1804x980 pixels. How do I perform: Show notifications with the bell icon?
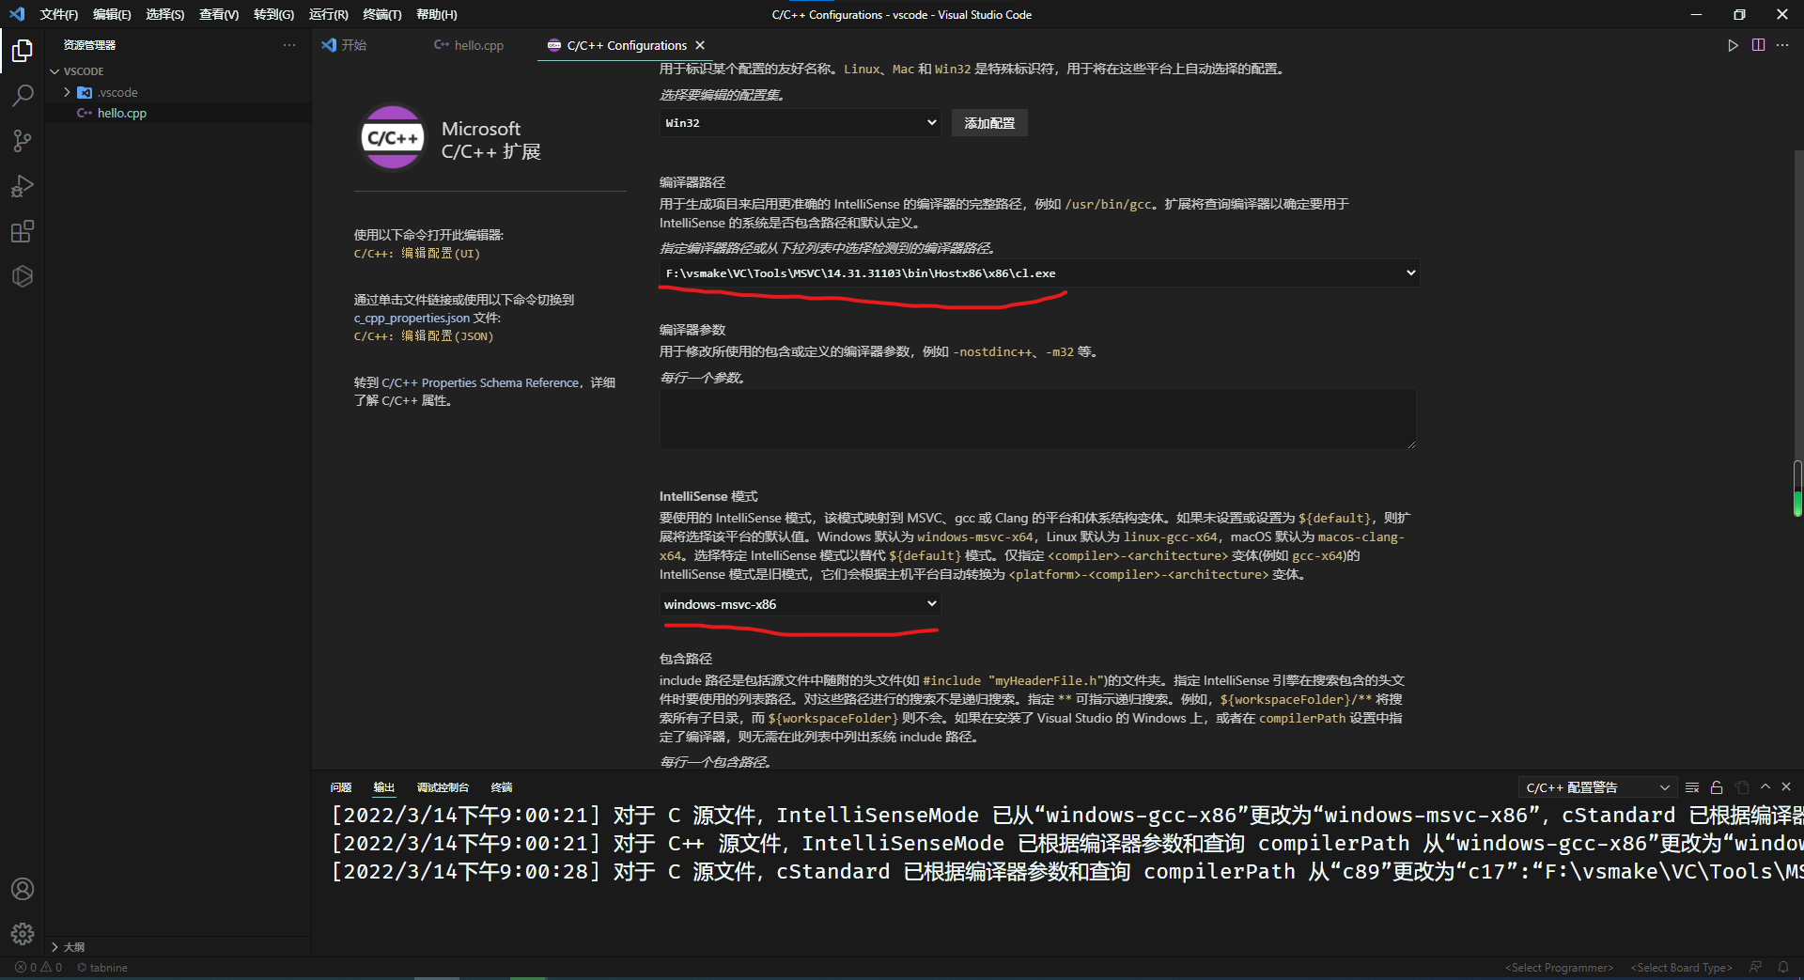pos(1782,968)
